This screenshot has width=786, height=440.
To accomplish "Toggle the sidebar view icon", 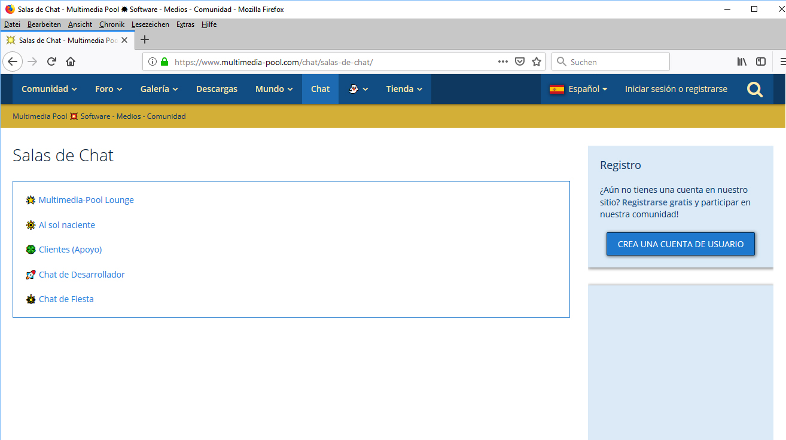I will 761,61.
